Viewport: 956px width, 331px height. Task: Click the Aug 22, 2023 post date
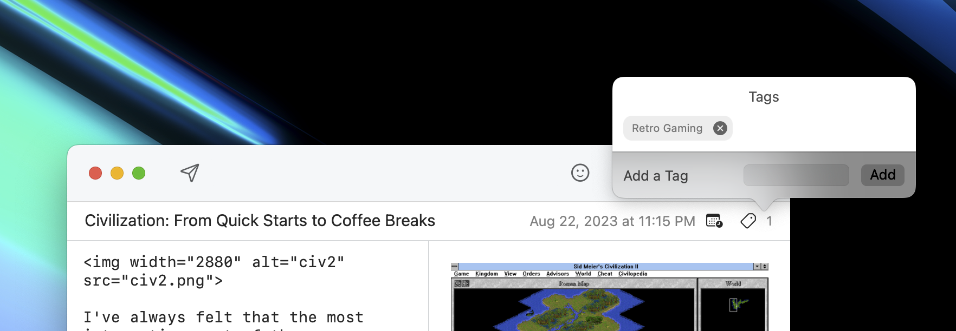pos(612,221)
